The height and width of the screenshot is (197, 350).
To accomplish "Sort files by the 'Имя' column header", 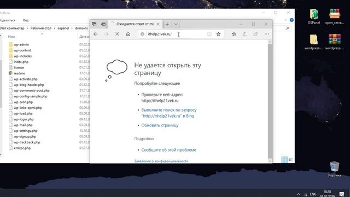I will point(11,37).
